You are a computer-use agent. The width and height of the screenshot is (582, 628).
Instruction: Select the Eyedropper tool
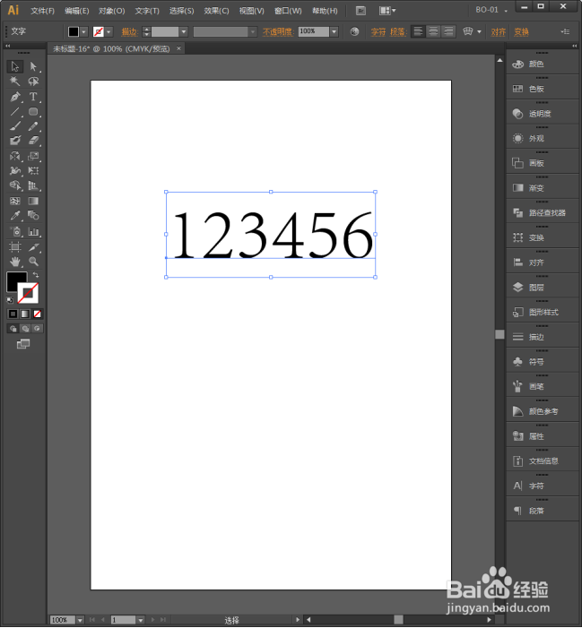click(x=15, y=216)
